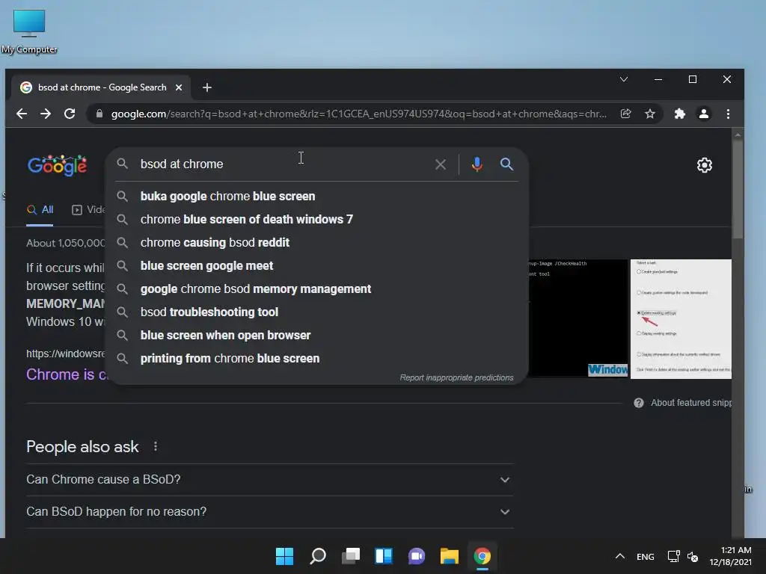Choose 'blue screen when open browser' suggestion

coord(316,336)
